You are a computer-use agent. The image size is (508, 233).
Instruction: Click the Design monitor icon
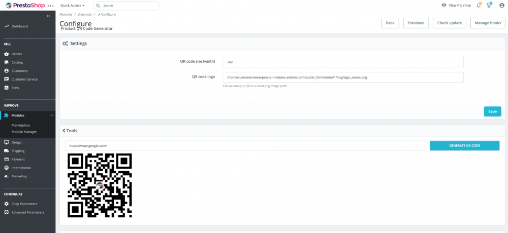(6, 142)
